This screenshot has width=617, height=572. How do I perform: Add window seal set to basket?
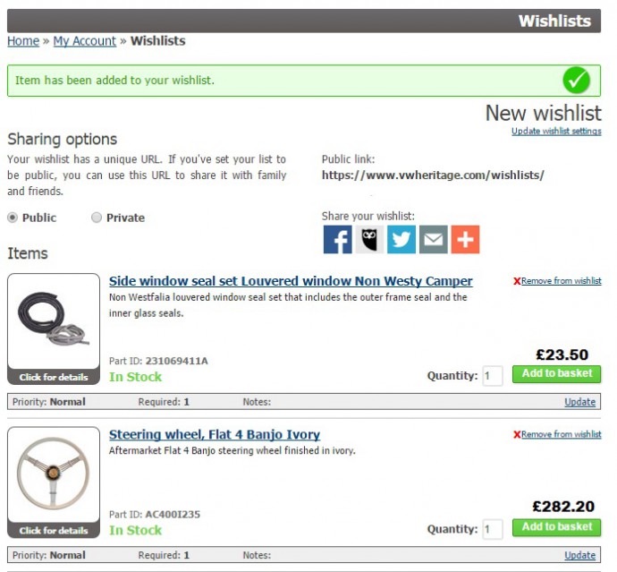[556, 374]
